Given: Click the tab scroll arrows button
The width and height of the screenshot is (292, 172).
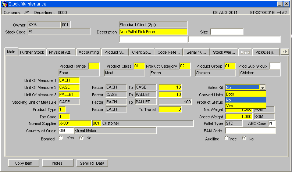Looking at the screenshot, I should (x=285, y=52).
